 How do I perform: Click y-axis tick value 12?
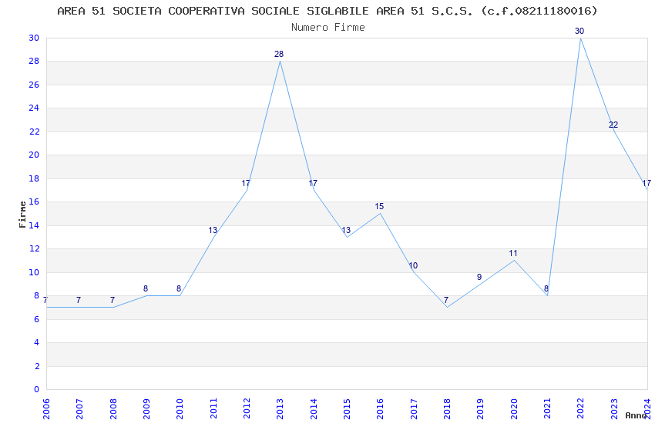34,248
